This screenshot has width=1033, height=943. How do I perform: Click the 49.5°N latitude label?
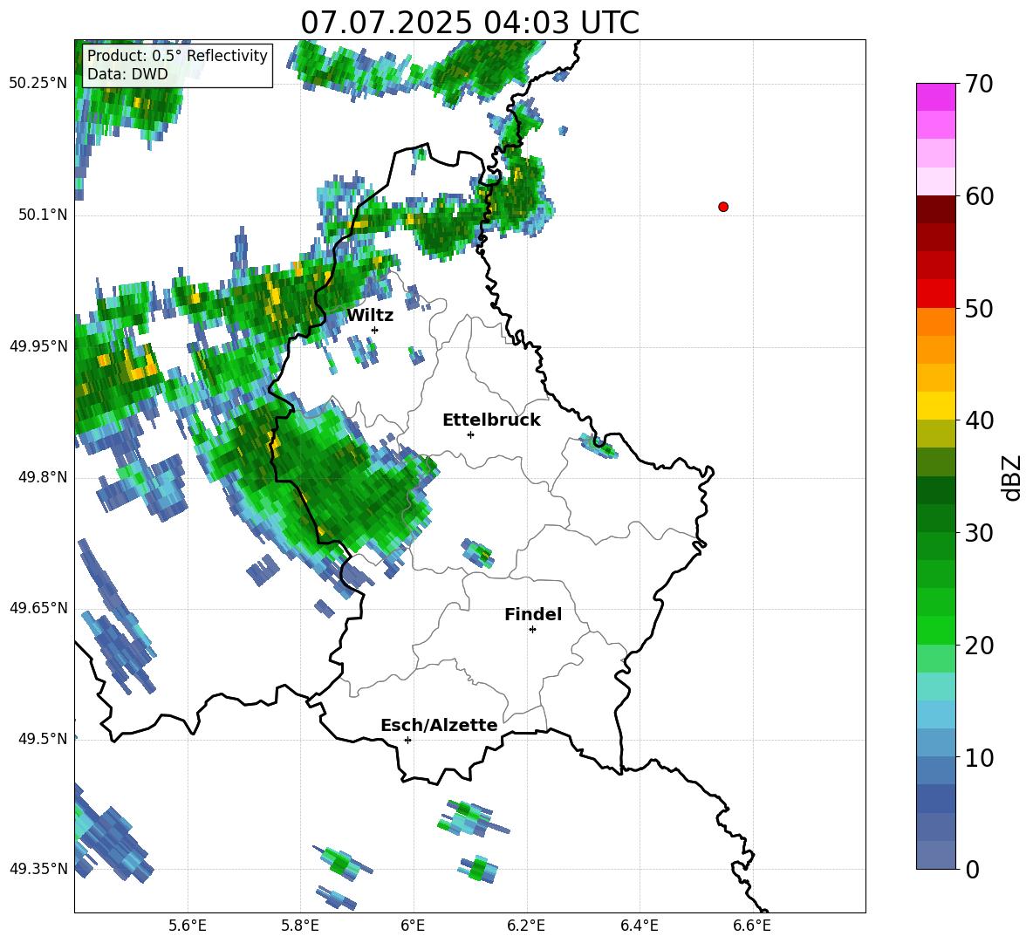click(42, 738)
